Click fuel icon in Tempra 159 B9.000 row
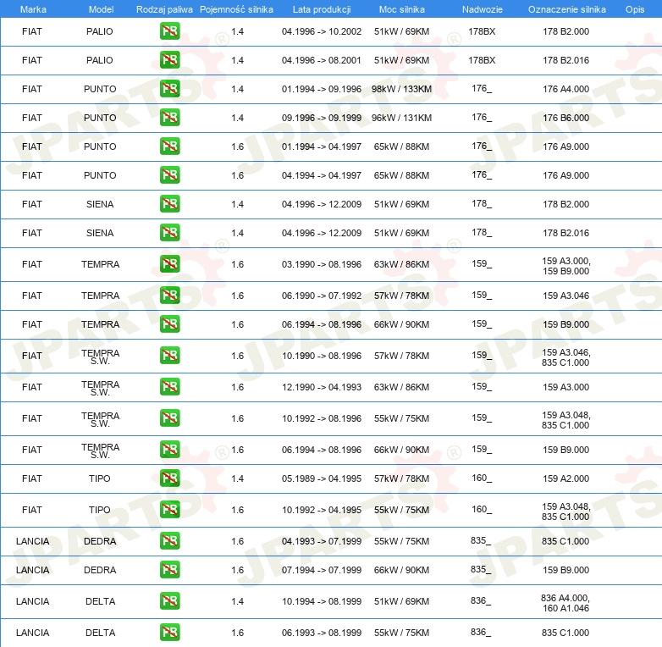The width and height of the screenshot is (662, 647). click(x=169, y=323)
